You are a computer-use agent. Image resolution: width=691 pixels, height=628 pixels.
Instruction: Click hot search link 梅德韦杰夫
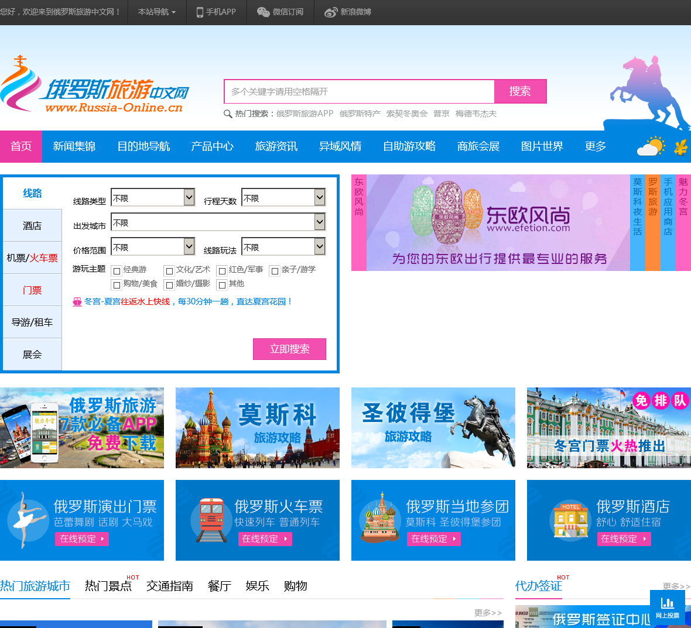[476, 114]
